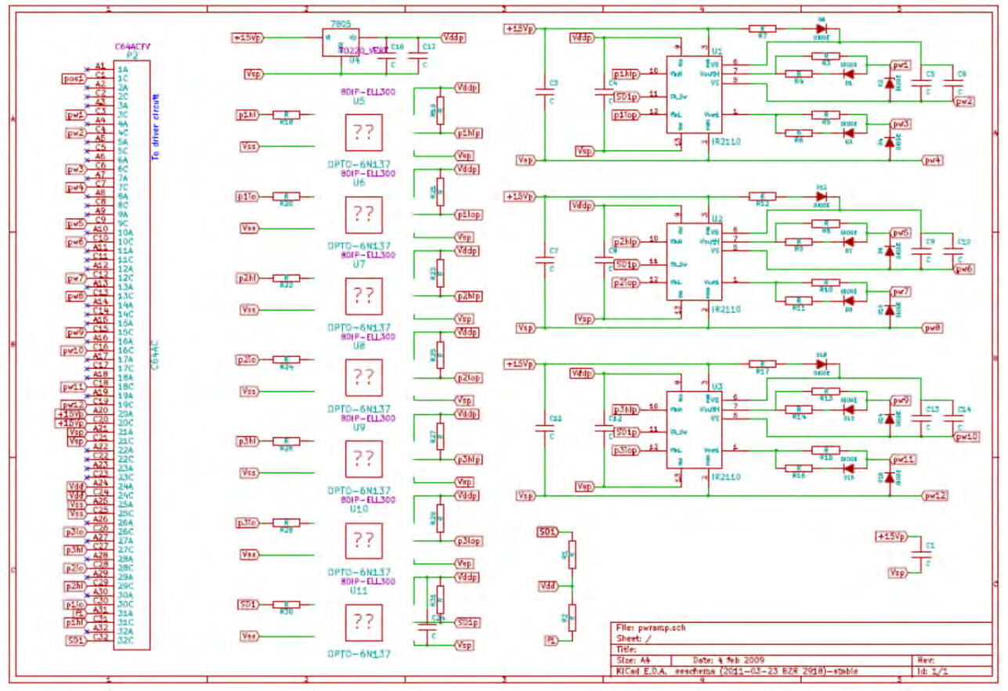Click resistor R22 next to p2hi
The width and height of the screenshot is (1008, 691).
(286, 279)
